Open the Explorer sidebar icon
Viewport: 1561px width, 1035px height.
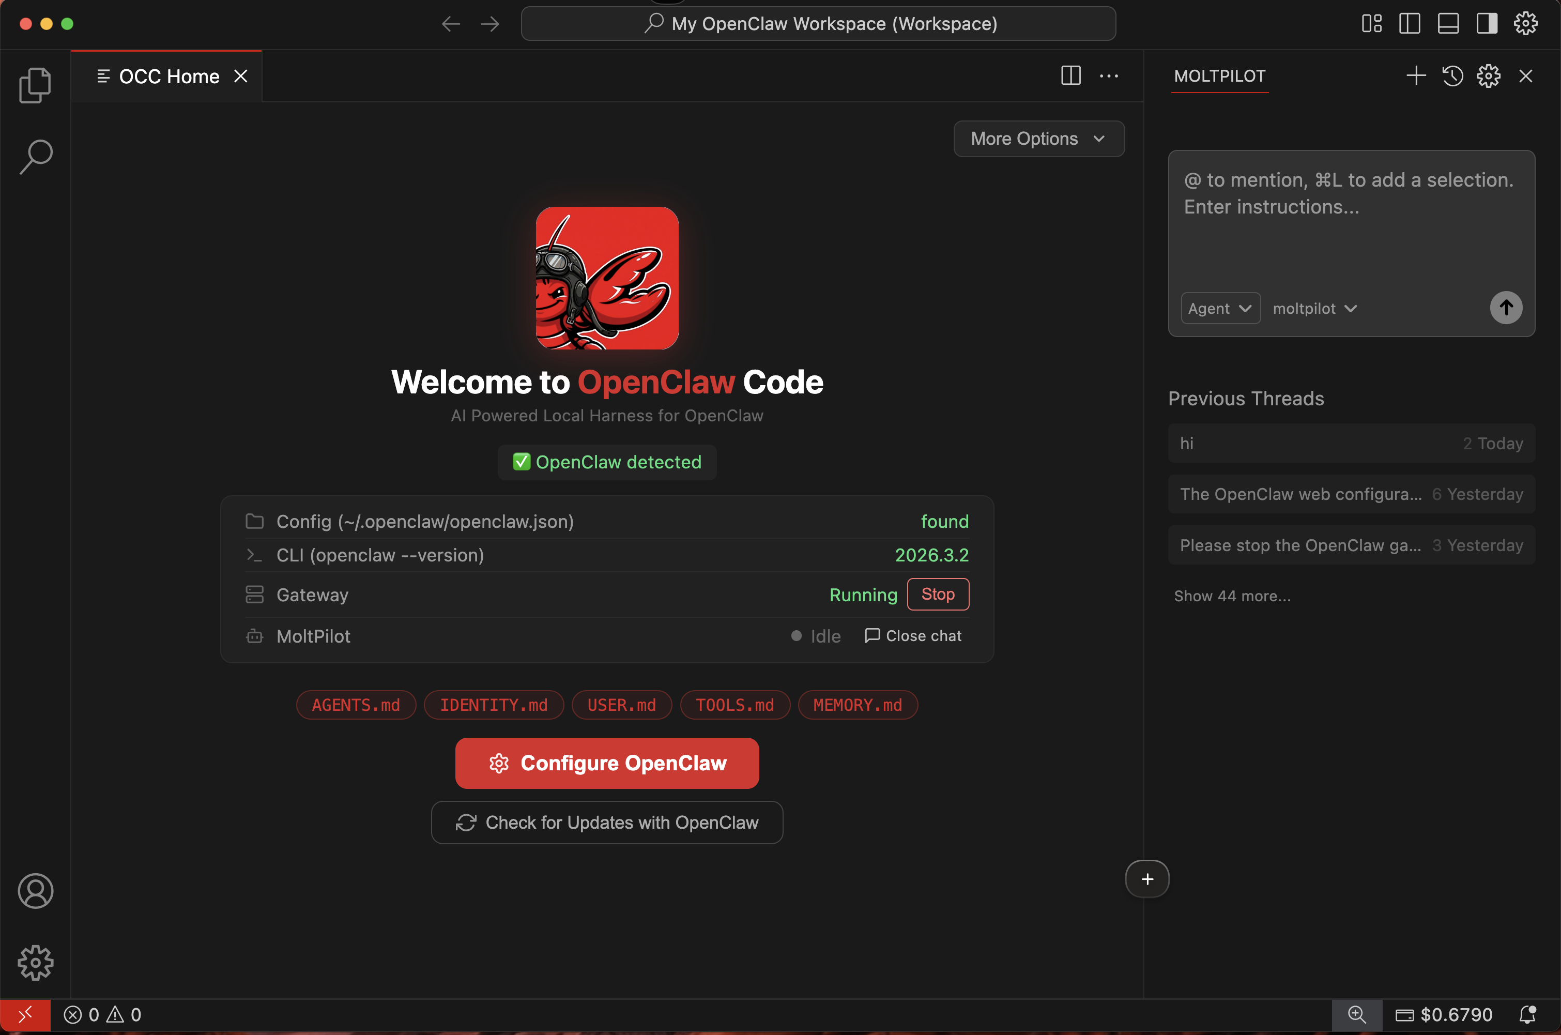coord(36,85)
